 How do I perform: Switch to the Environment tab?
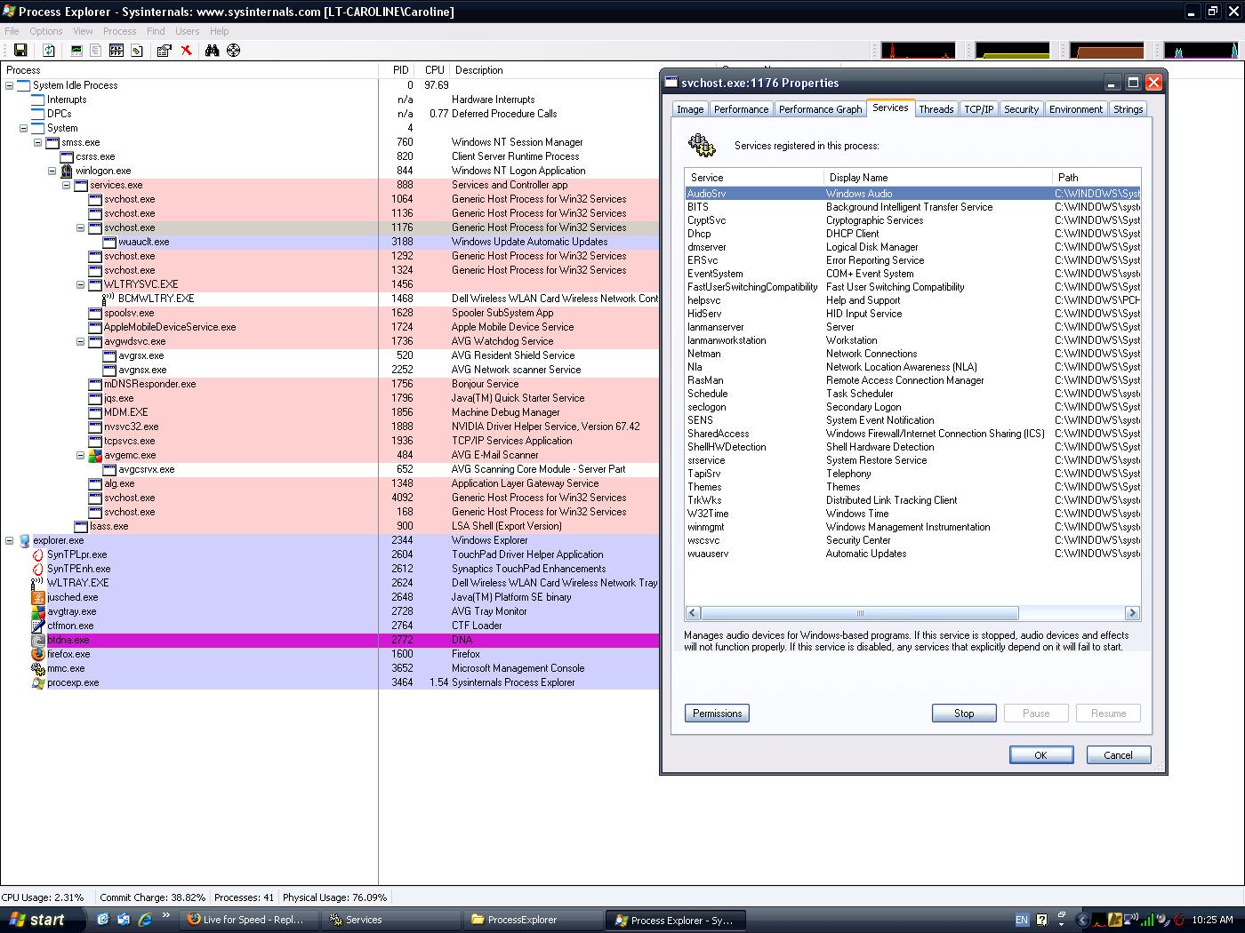1076,109
